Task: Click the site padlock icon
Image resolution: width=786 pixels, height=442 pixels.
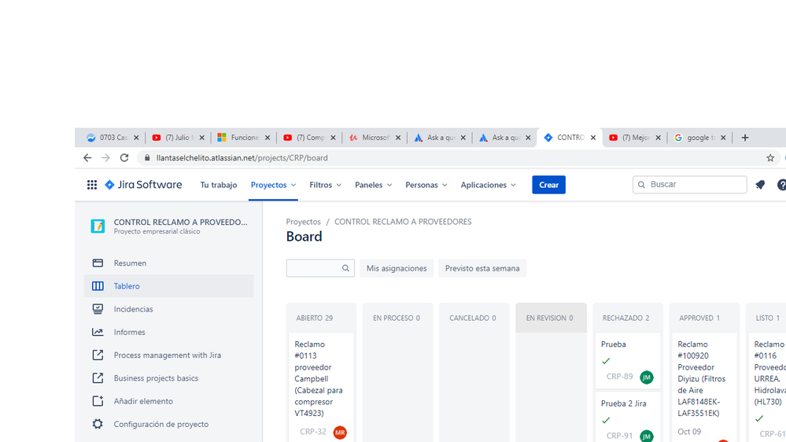Action: (147, 158)
